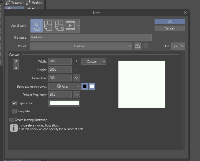Screen dimensions: 200x161
Task: Toggle the white drawing color button
Action: click(92, 86)
